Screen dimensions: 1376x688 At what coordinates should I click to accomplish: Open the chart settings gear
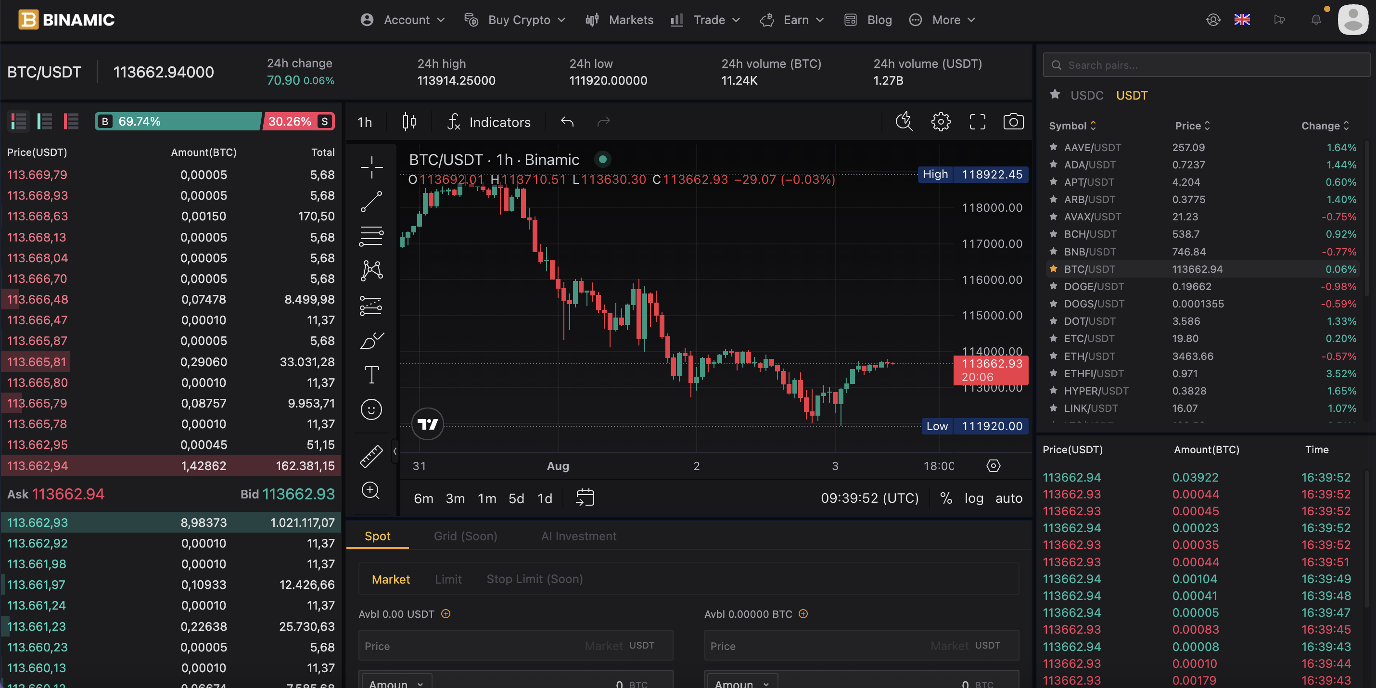pos(941,122)
